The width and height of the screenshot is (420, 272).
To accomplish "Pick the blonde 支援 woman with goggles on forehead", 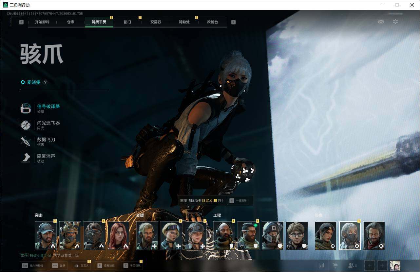I will [171, 236].
